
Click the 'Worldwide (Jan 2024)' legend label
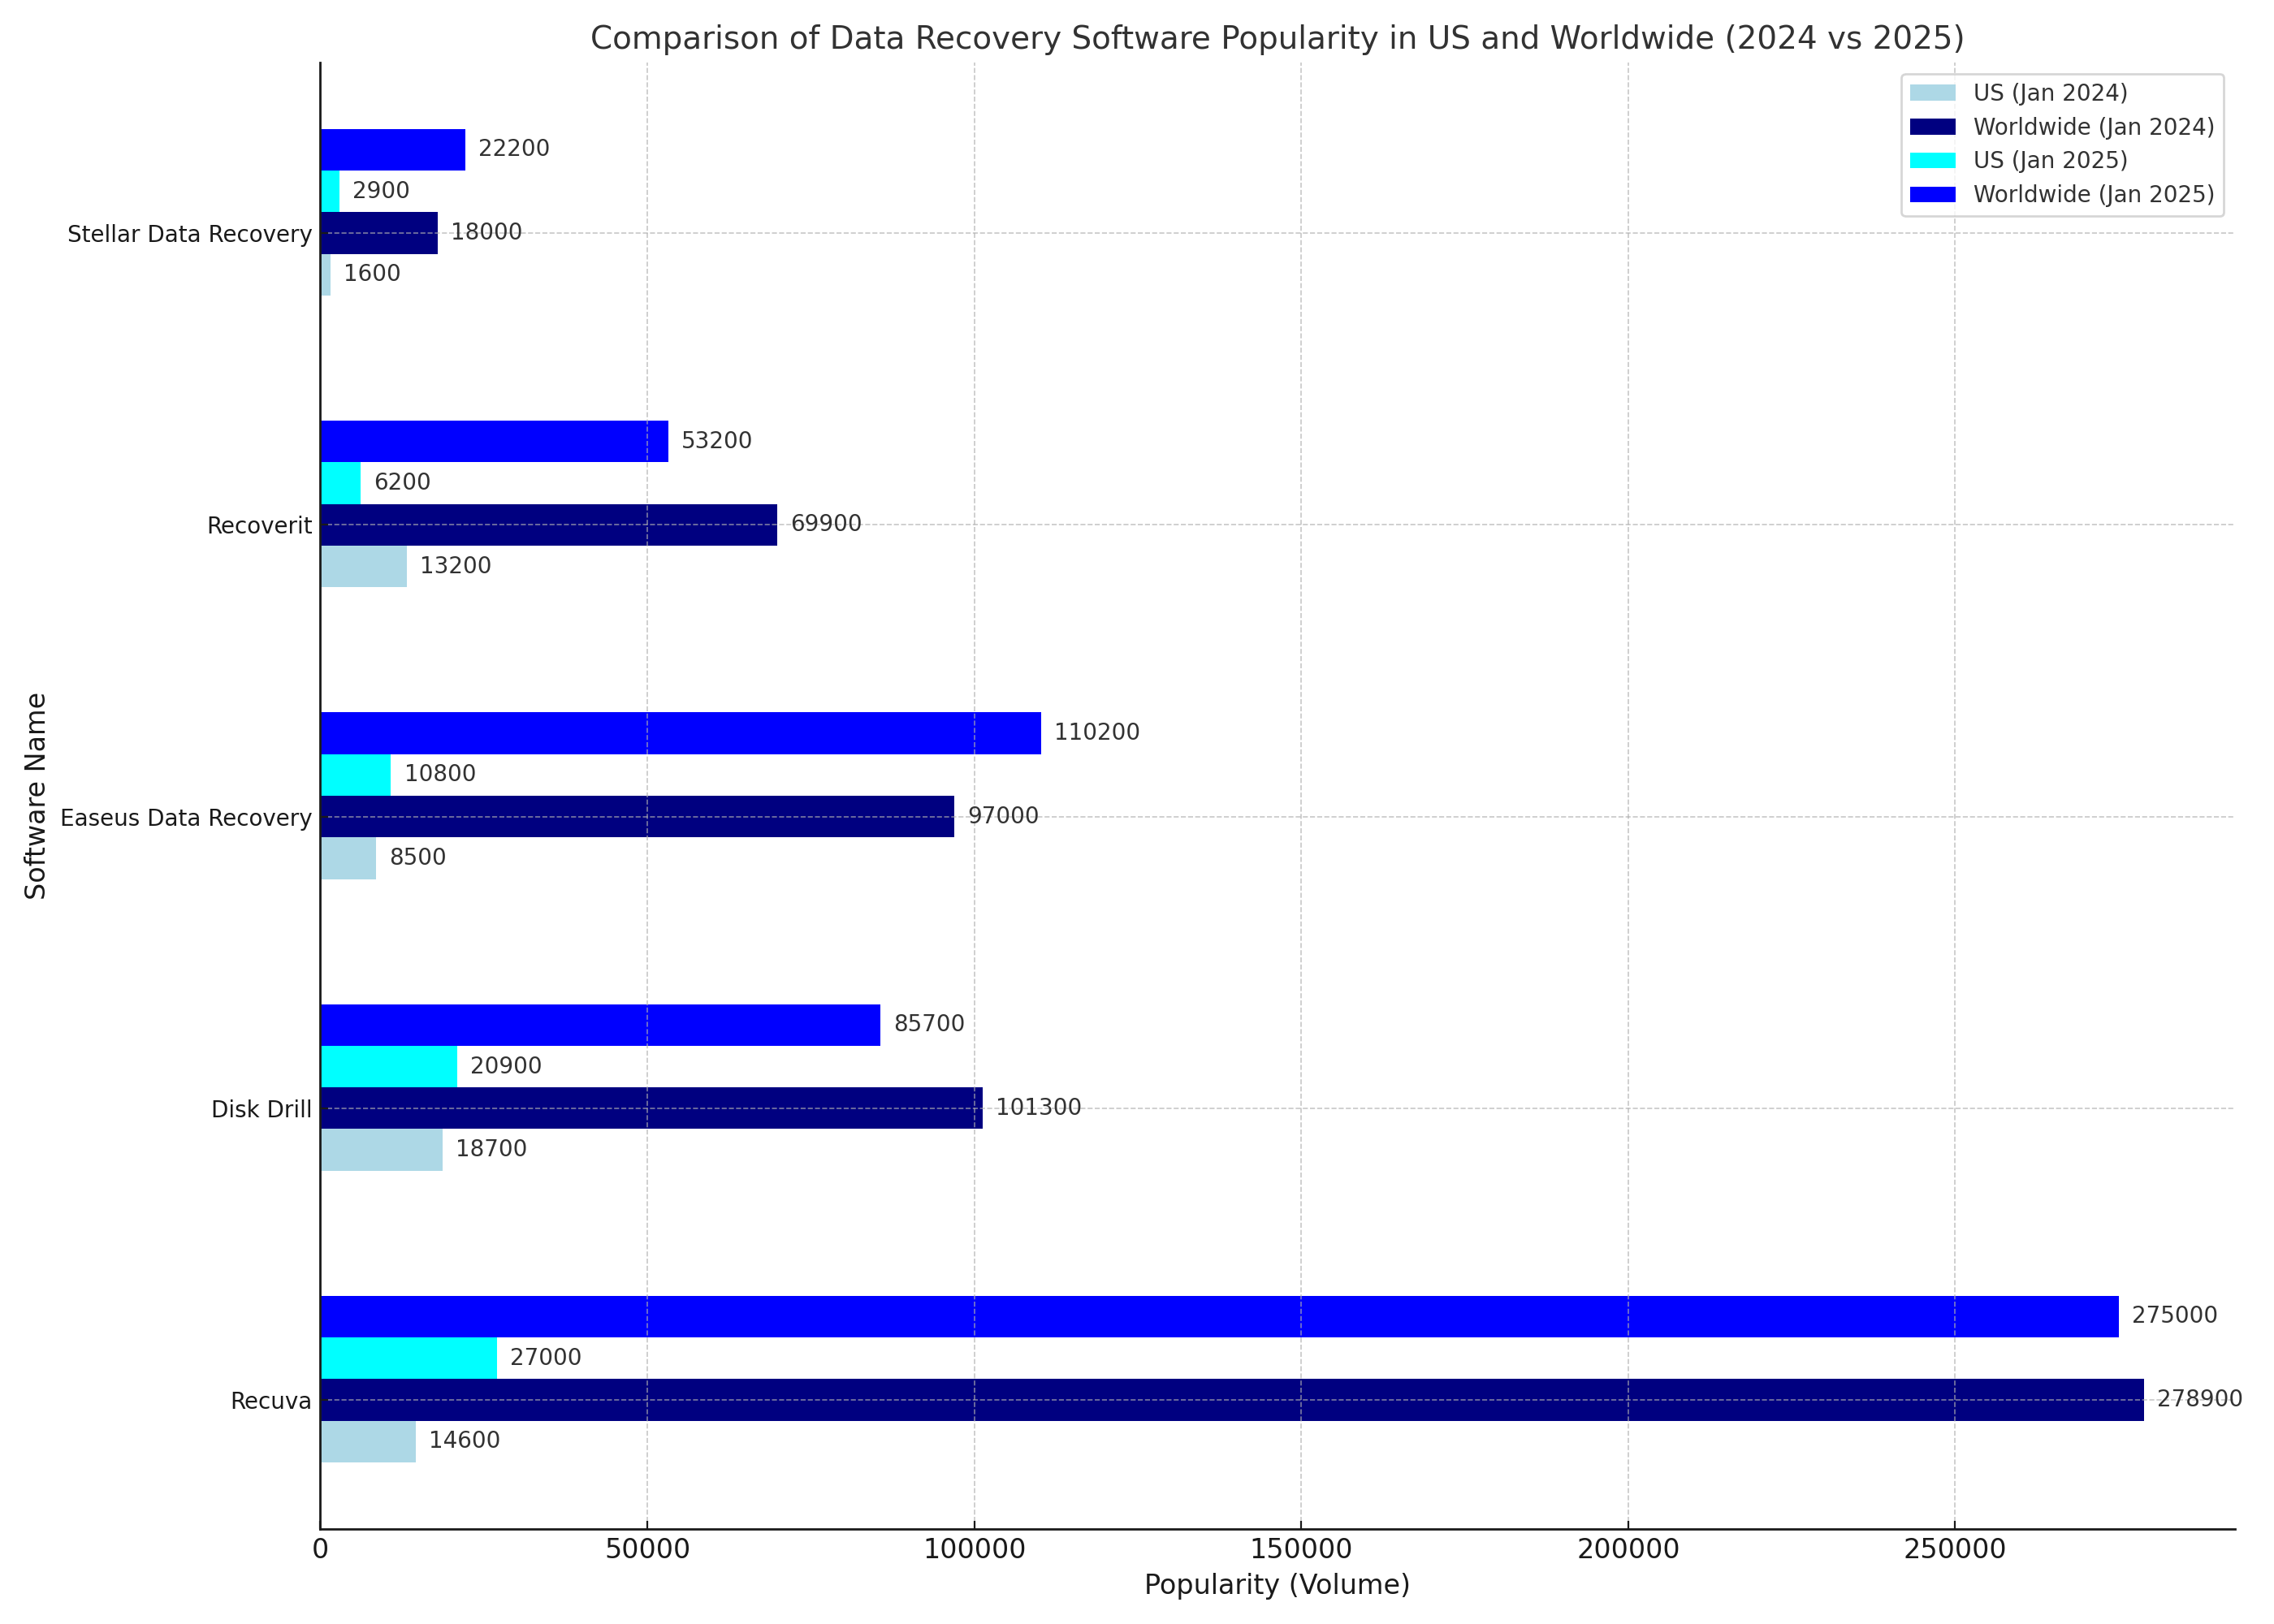click(x=2094, y=127)
